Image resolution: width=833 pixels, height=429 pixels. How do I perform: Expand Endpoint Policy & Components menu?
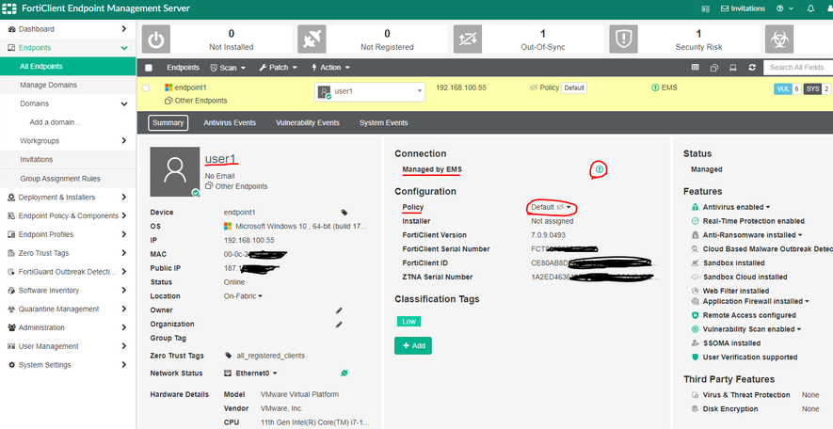(68, 216)
